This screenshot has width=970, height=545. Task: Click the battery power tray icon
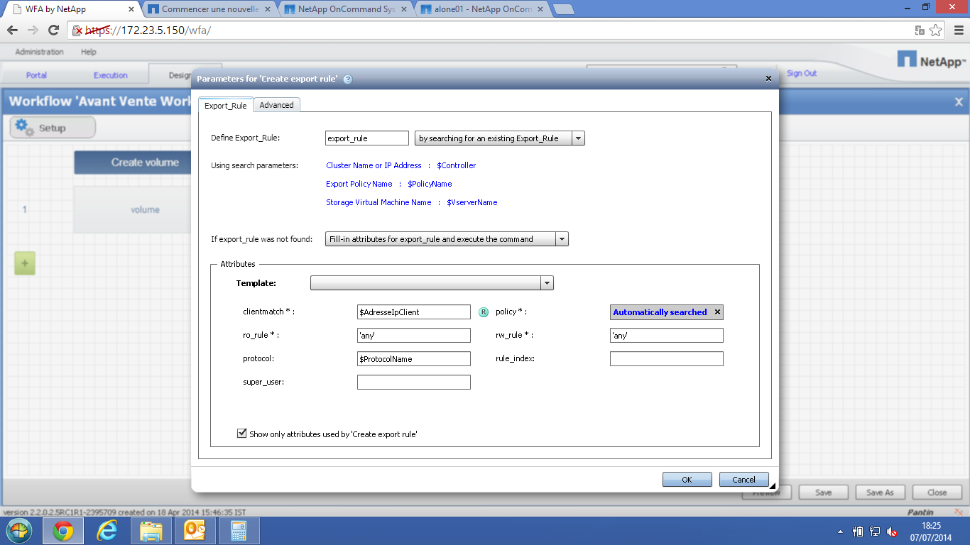[858, 531]
